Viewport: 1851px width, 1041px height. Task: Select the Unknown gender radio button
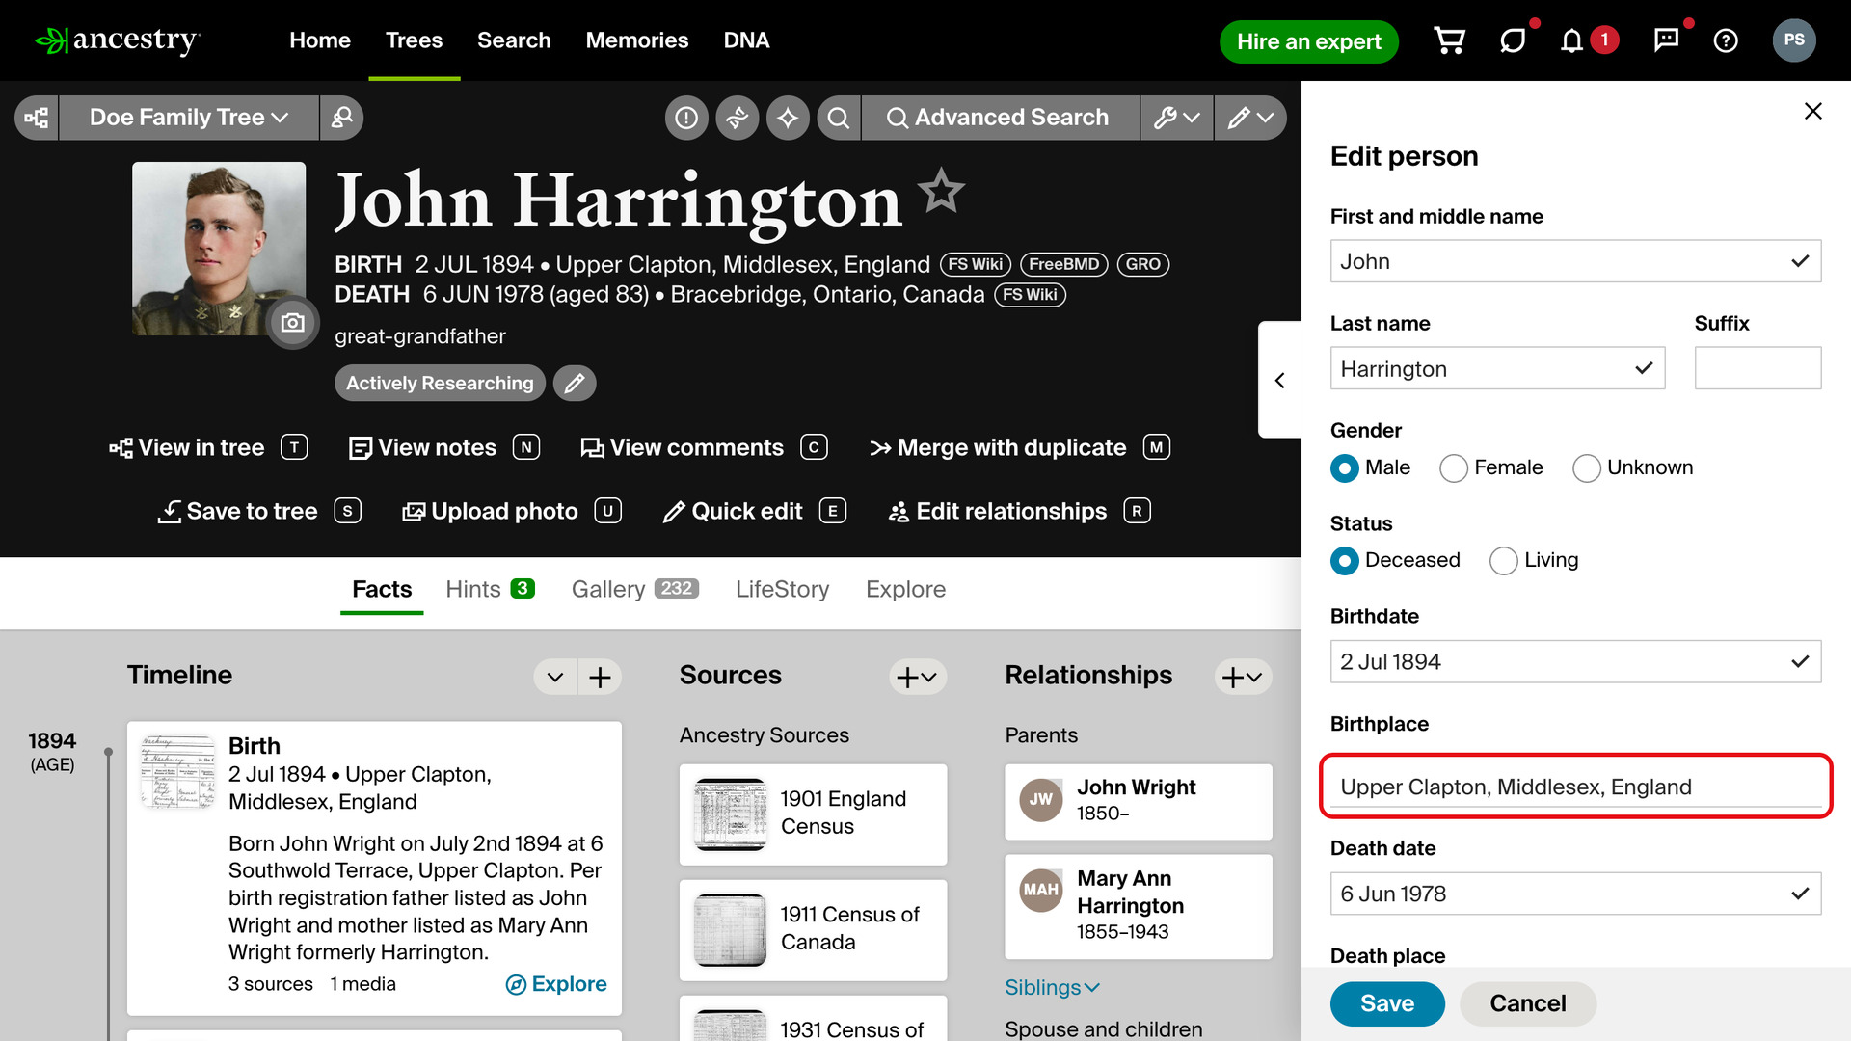click(x=1587, y=468)
